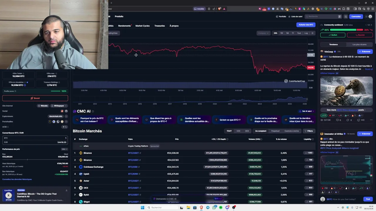This screenshot has width=376, height=211.
Task: Open Consultez les données historiques link
Action: 17,179
